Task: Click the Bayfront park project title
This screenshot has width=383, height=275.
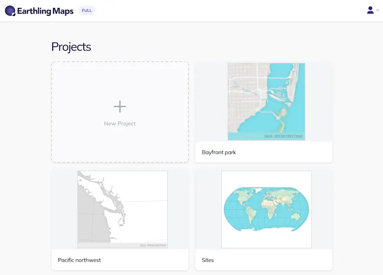Action: (x=219, y=152)
